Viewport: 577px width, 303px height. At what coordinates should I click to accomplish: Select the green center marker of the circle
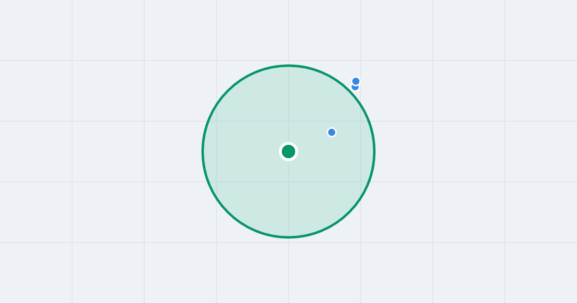click(288, 151)
